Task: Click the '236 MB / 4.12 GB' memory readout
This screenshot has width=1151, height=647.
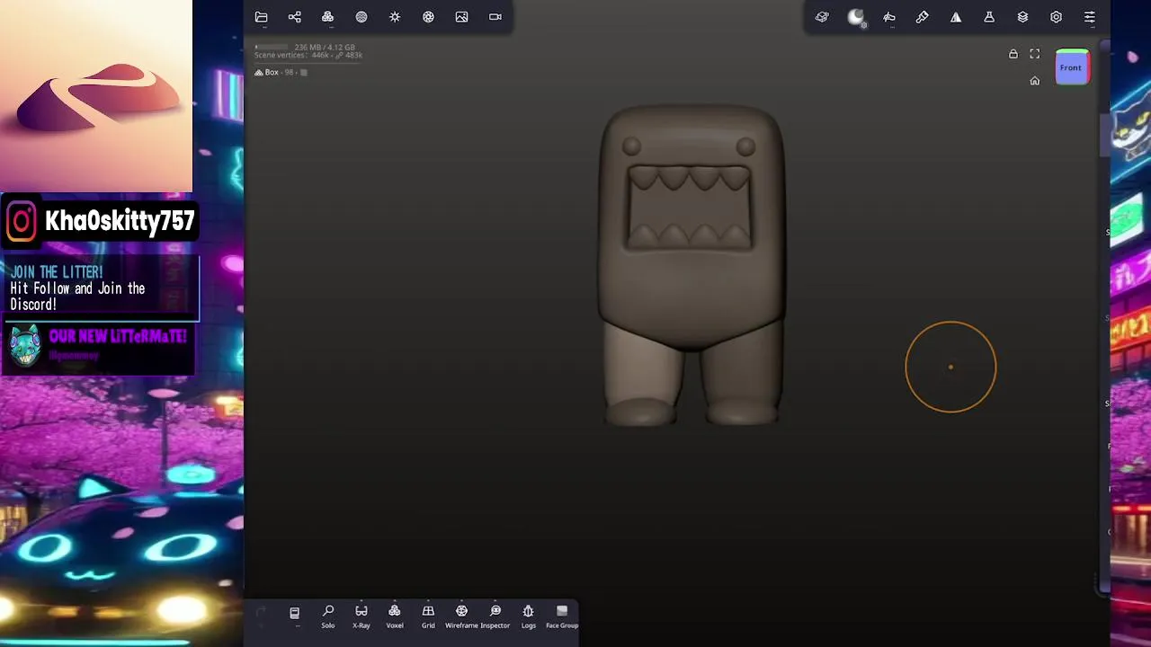Action: point(325,47)
